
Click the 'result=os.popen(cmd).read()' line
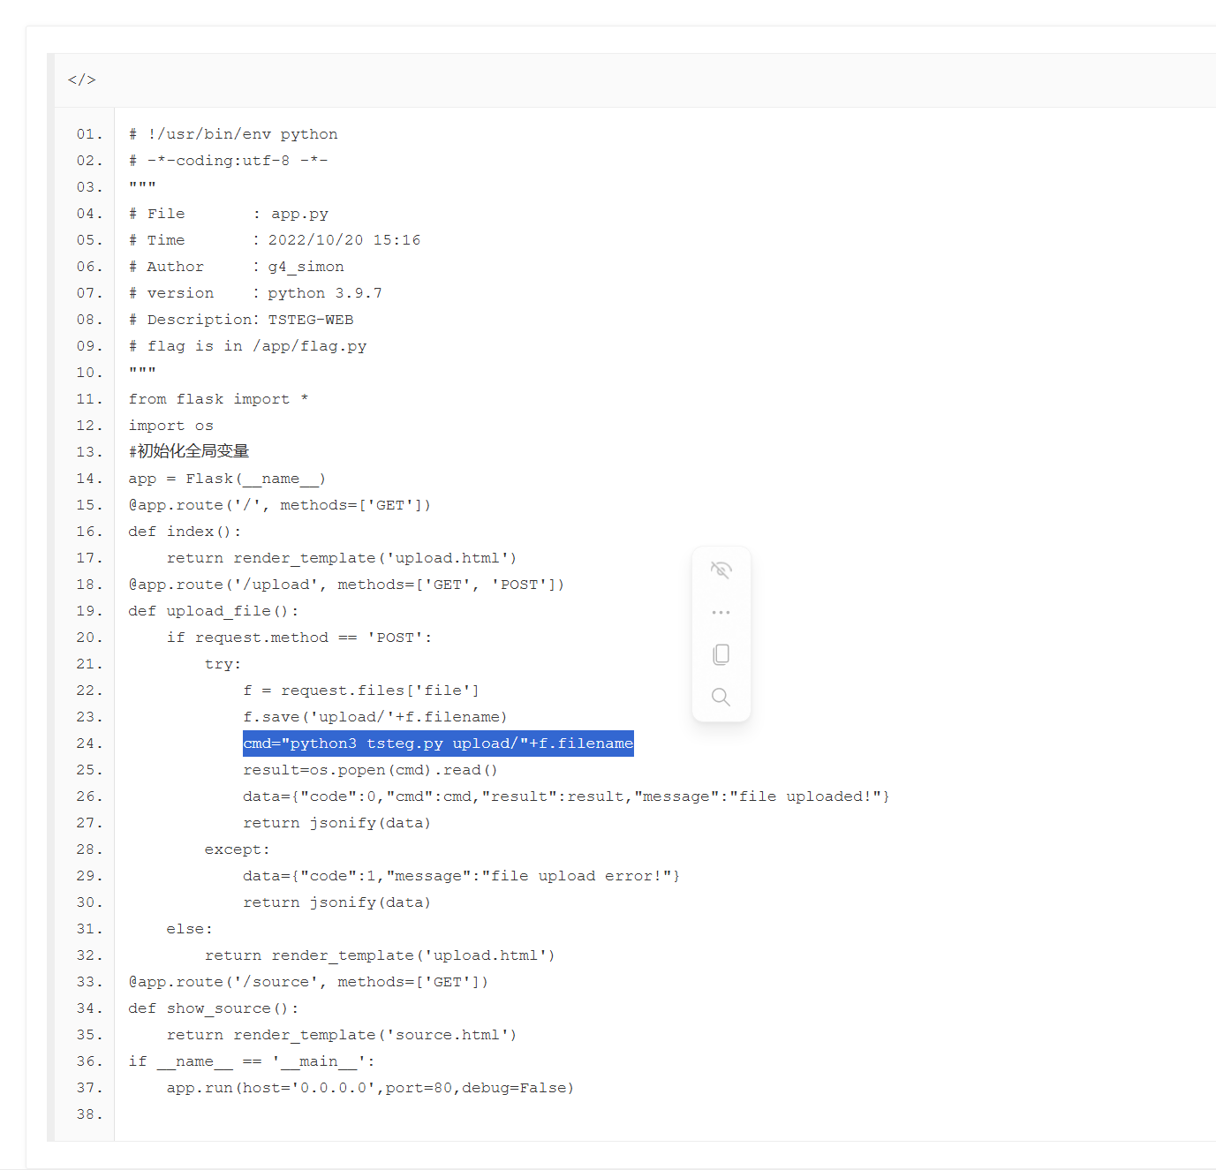pyautogui.click(x=370, y=770)
